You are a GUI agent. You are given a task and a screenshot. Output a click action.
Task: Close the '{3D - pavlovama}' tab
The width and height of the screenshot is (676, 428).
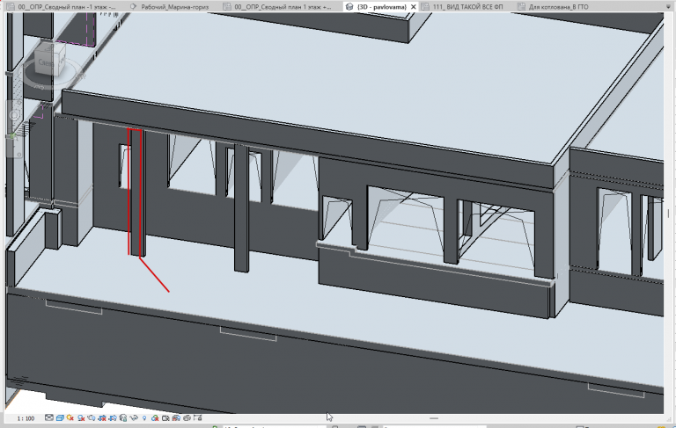click(414, 6)
